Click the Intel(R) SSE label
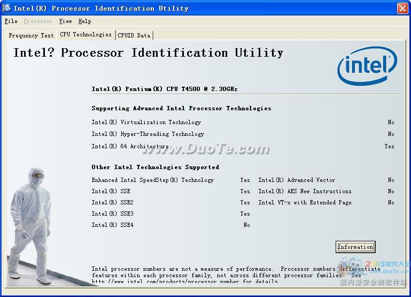The height and width of the screenshot is (297, 411). click(111, 191)
